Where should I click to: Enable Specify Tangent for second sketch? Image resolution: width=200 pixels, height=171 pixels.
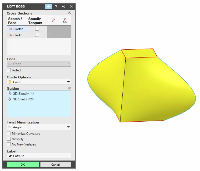point(37,35)
